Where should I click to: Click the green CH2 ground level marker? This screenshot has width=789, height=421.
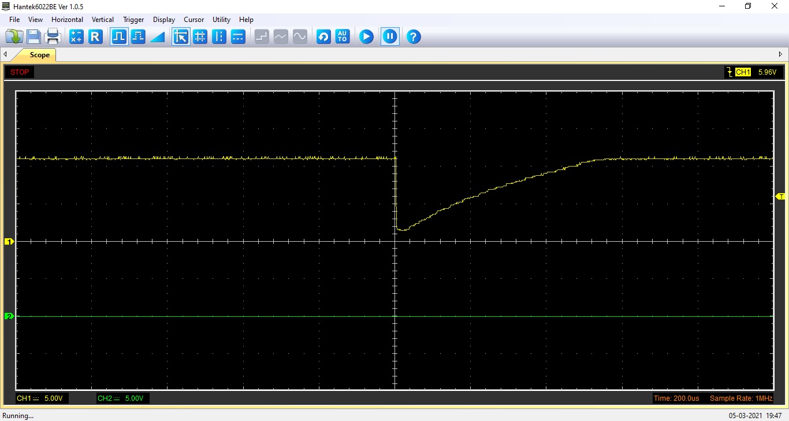tap(9, 316)
